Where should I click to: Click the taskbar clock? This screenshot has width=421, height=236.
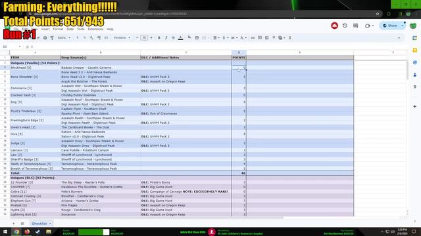(402, 231)
